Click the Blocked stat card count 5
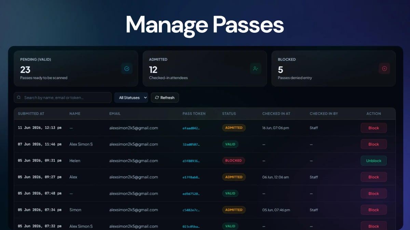This screenshot has height=230, width=410. coord(281,70)
